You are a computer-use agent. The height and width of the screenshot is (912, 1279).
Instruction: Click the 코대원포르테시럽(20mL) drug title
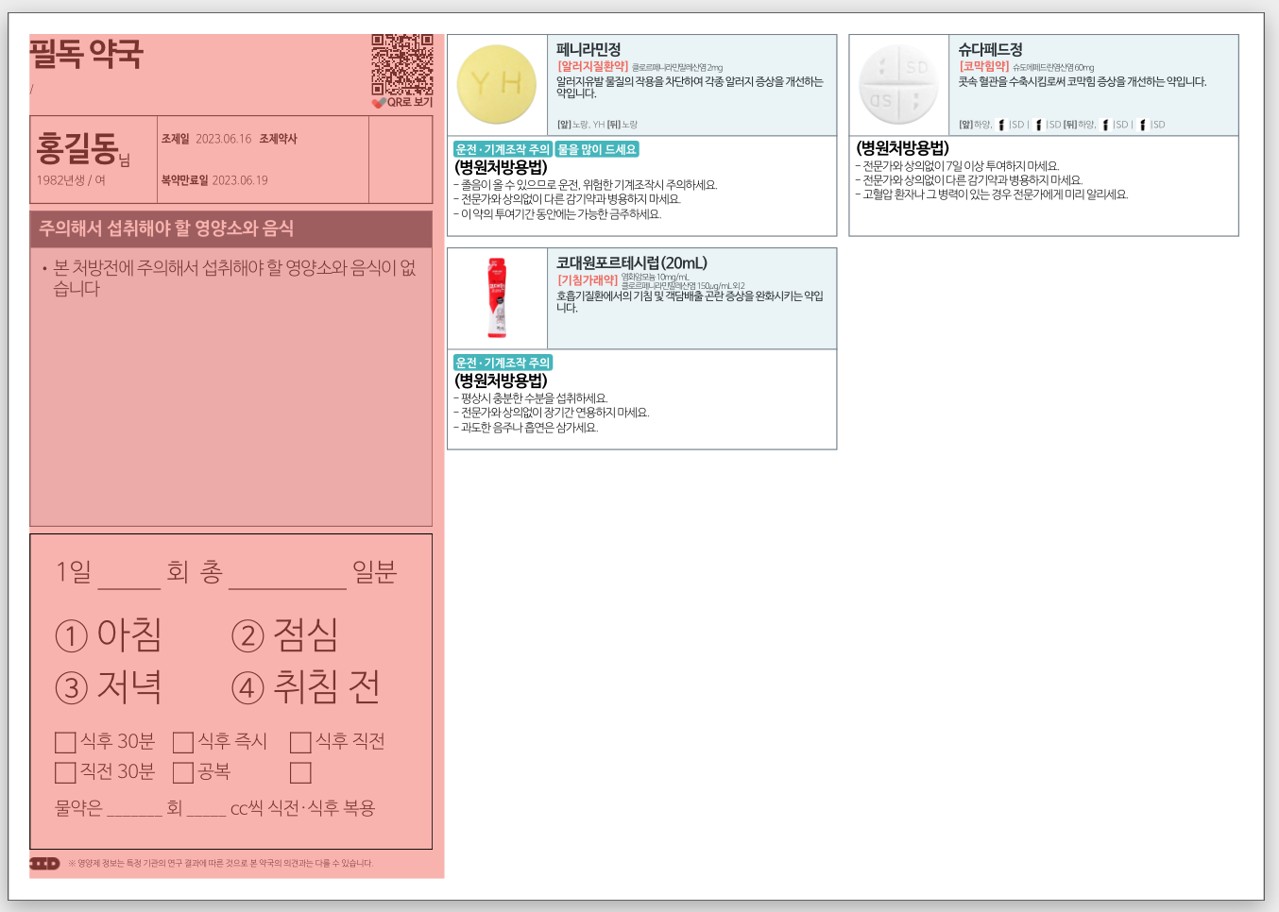631,263
